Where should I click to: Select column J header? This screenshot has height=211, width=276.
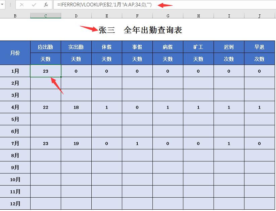click(259, 15)
